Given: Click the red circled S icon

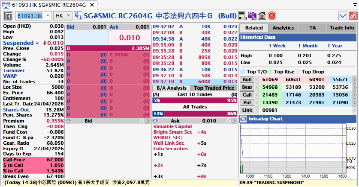Looking at the screenshot, I should pyautogui.click(x=272, y=16).
